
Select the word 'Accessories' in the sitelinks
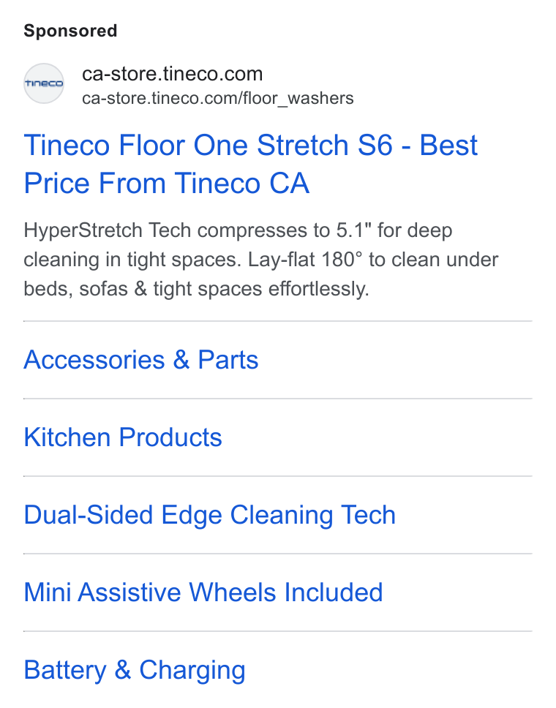(94, 360)
